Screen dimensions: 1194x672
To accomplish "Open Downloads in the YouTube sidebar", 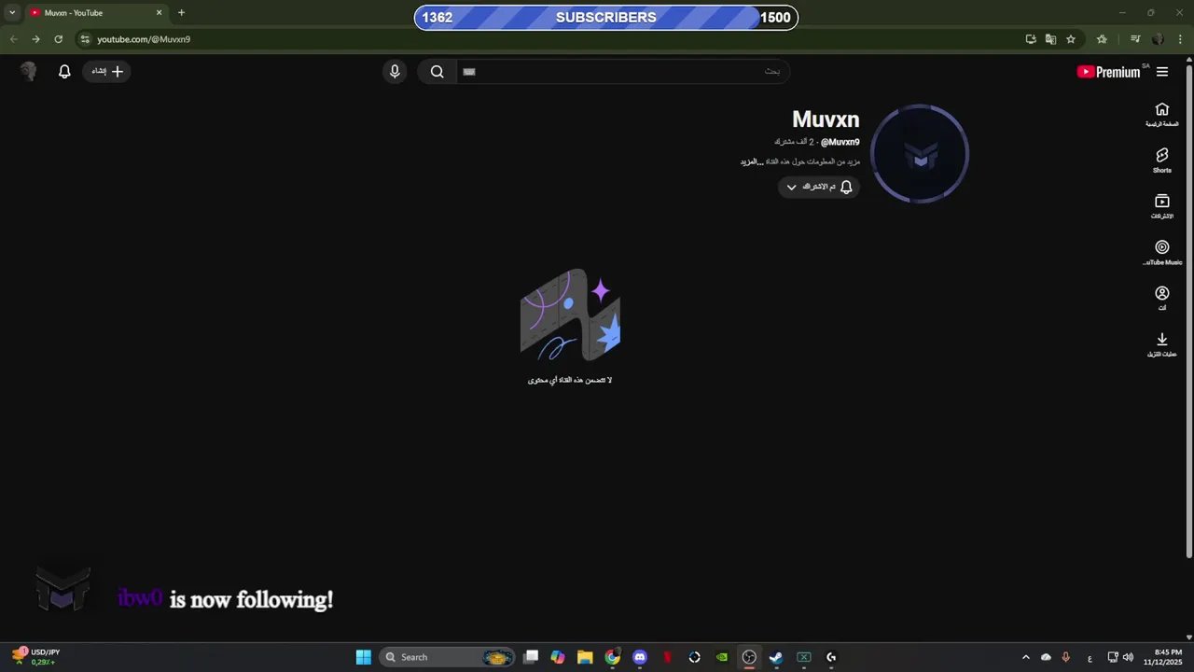I will coord(1161,344).
